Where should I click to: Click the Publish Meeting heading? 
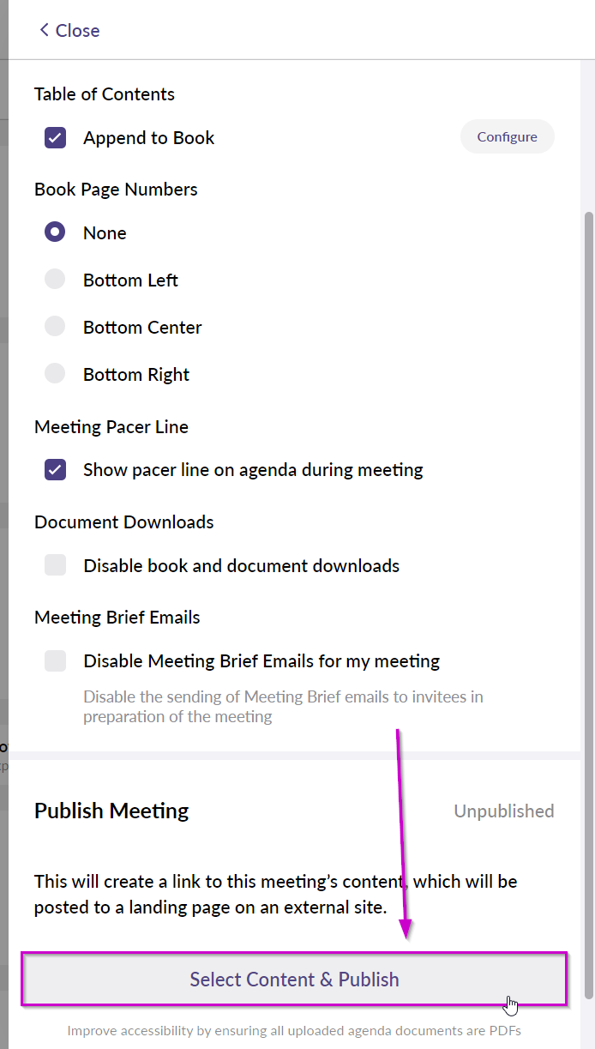coord(111,811)
